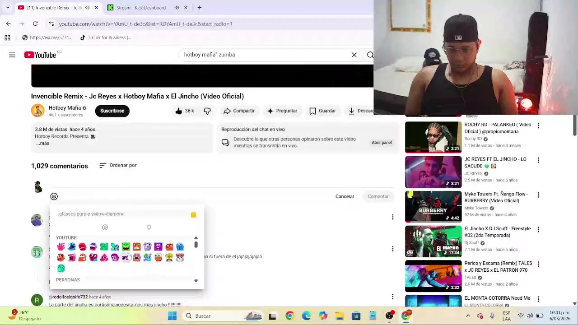Subscribe to Hotboy Mafia channel
578x325 pixels.
112,111
